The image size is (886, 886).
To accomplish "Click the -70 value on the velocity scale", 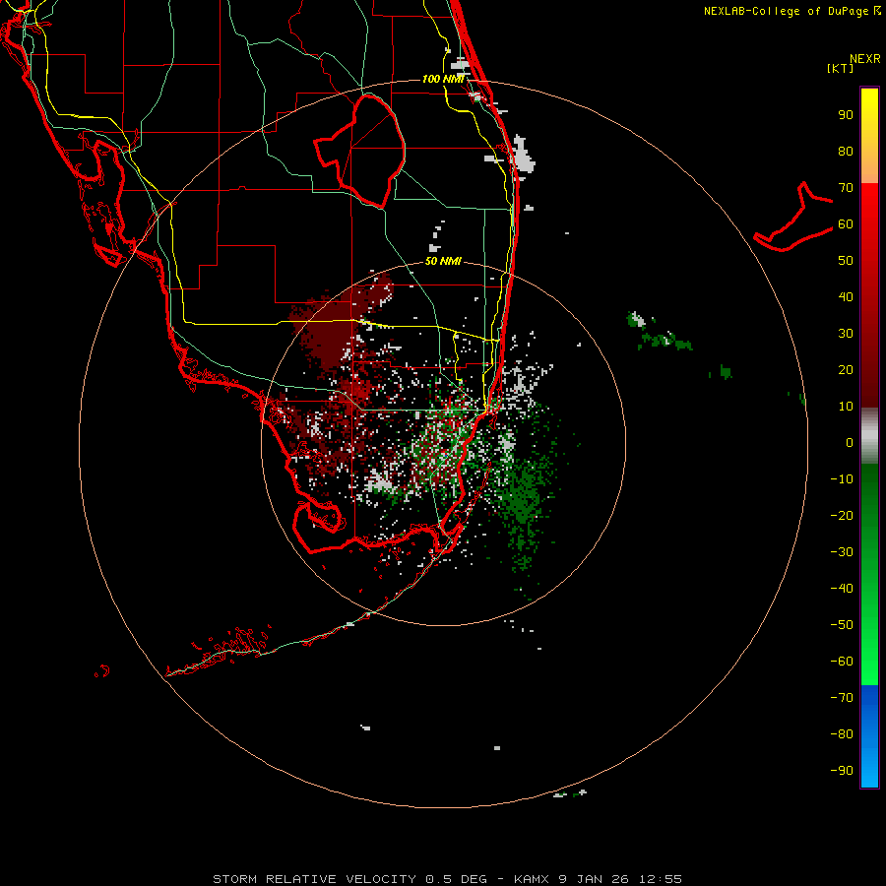I will (x=842, y=697).
